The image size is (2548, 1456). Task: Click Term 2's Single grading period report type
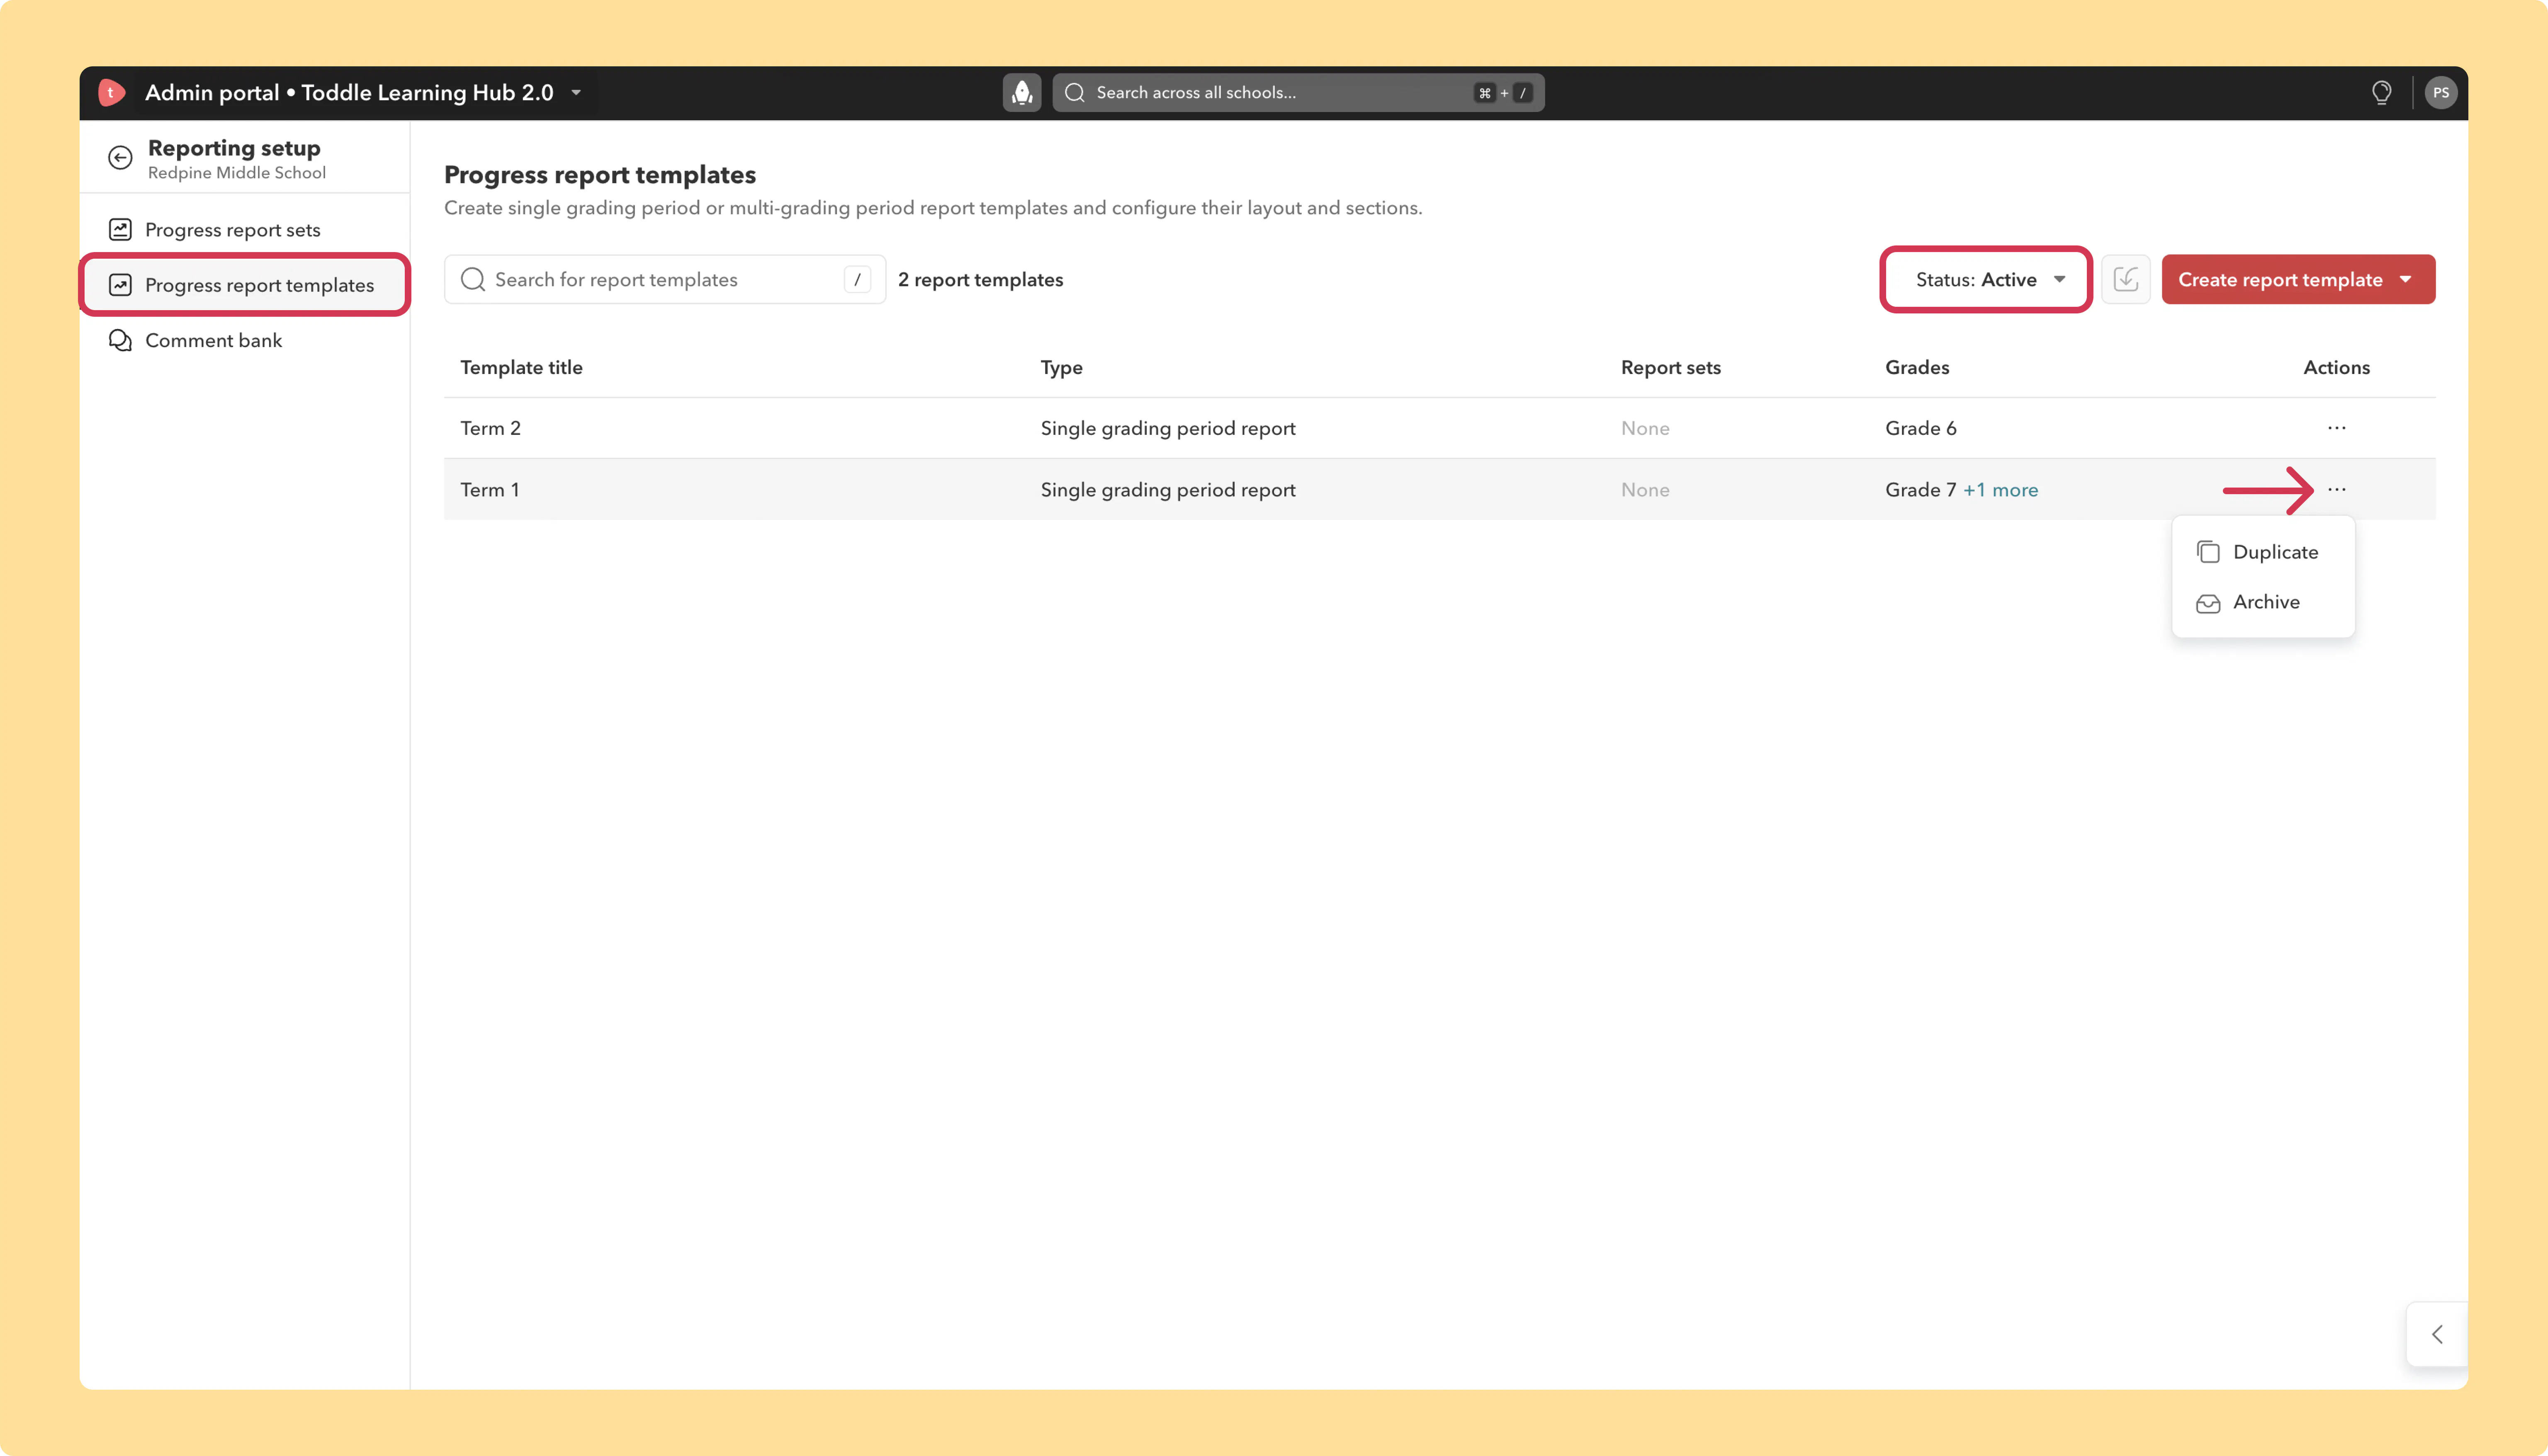(x=1167, y=428)
